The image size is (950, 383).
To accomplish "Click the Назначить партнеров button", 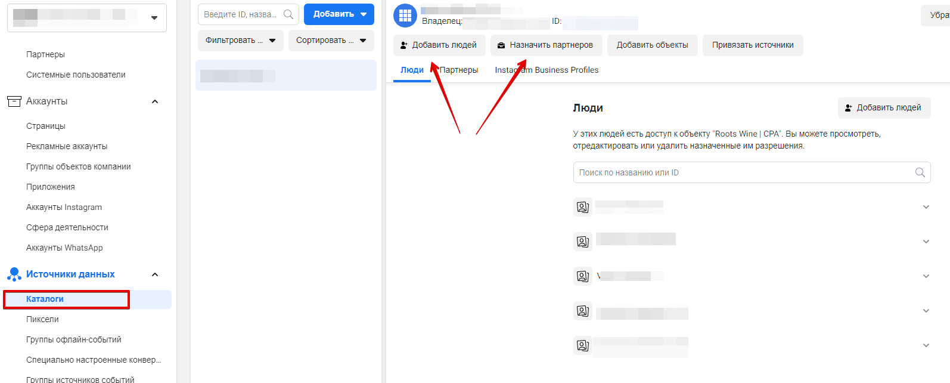I will coord(546,45).
